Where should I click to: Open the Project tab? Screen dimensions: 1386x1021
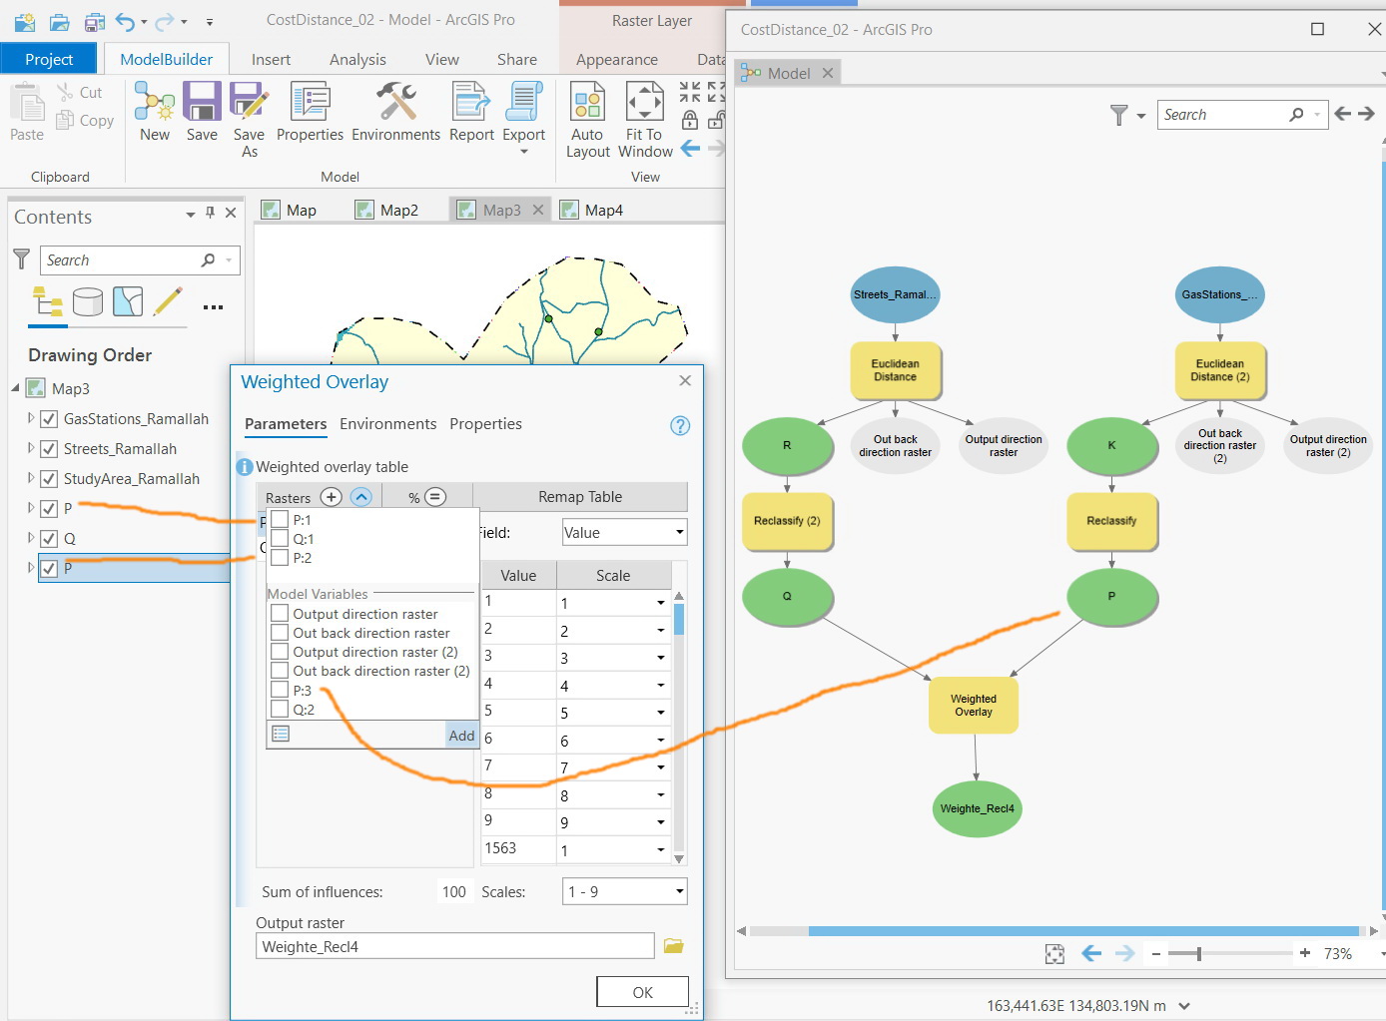click(49, 60)
